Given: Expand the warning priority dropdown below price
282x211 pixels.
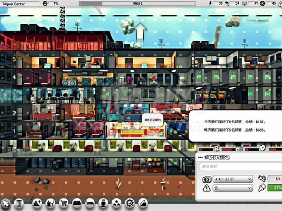Looking at the screenshot, I should pyautogui.click(x=233, y=188).
